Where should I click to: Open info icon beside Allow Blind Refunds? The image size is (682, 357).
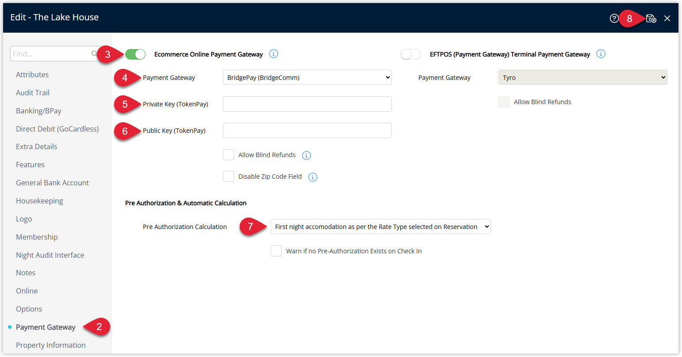click(x=307, y=155)
